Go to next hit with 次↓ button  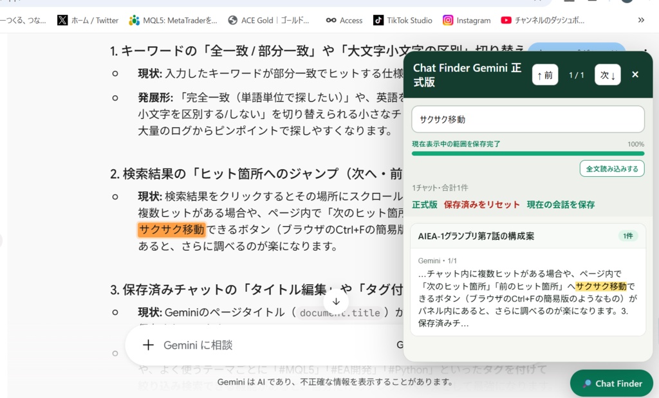coord(608,75)
